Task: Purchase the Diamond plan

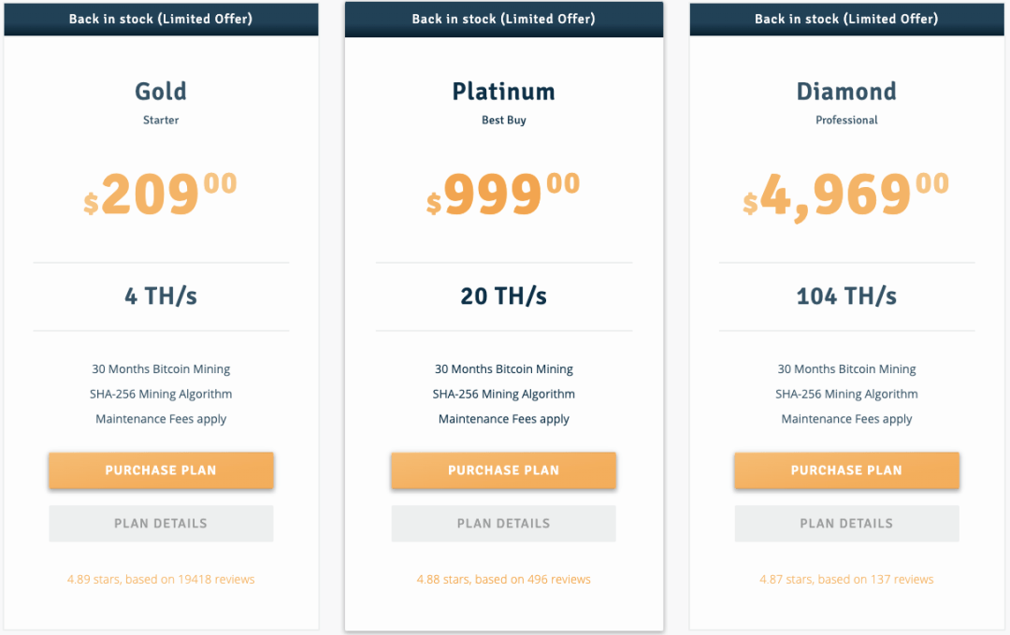Action: (x=846, y=470)
